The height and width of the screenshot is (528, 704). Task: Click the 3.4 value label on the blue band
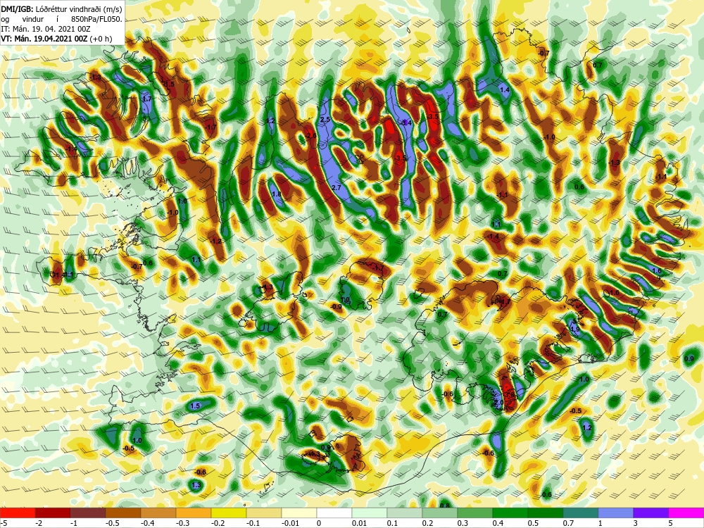click(407, 122)
